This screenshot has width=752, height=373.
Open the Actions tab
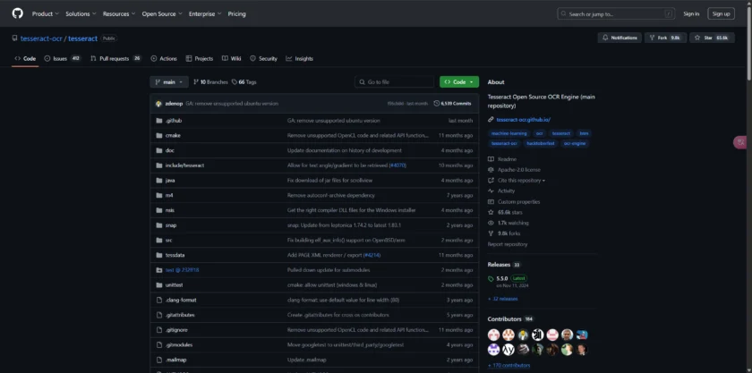pos(164,58)
